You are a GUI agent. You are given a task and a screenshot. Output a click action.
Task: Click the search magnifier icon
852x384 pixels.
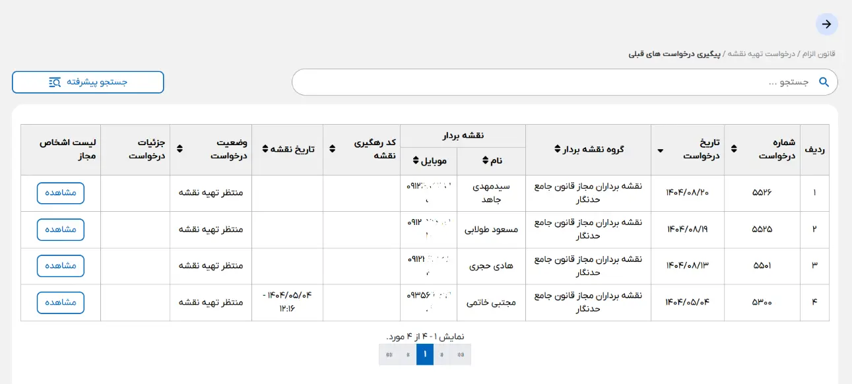[824, 82]
